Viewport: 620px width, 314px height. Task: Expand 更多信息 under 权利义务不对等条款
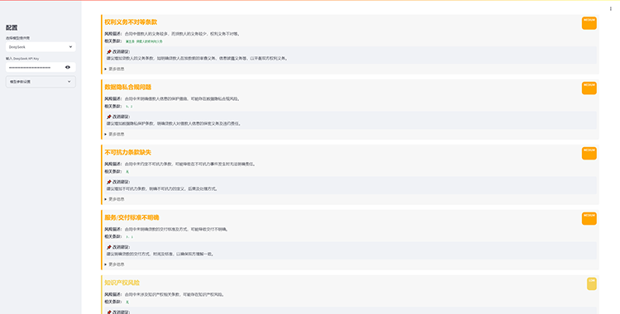click(x=114, y=69)
